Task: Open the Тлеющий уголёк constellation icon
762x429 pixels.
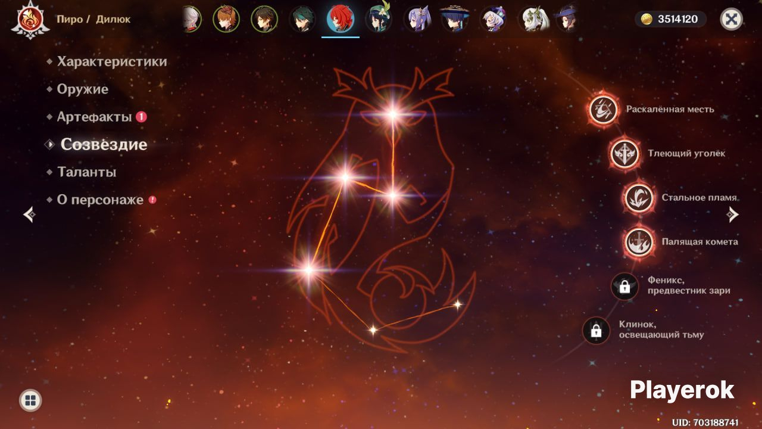Action: [624, 154]
